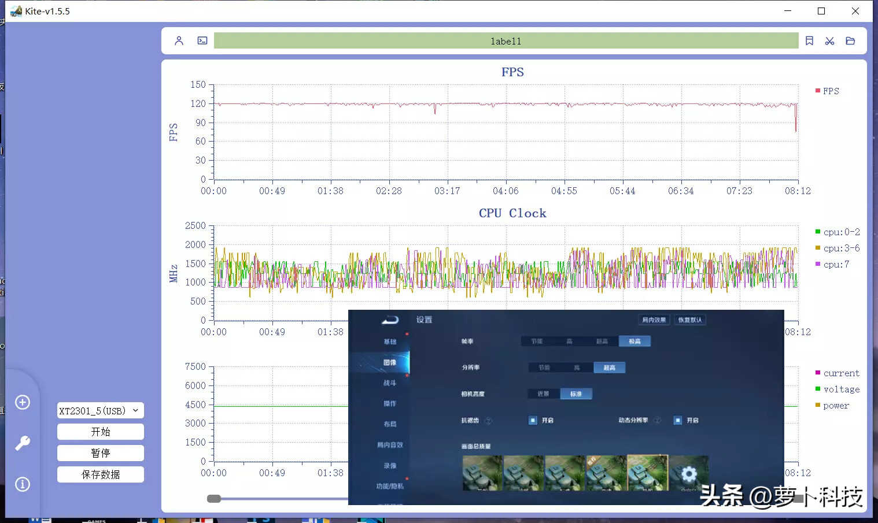Click the user profile icon in toolbar
The height and width of the screenshot is (523, 878).
(179, 41)
